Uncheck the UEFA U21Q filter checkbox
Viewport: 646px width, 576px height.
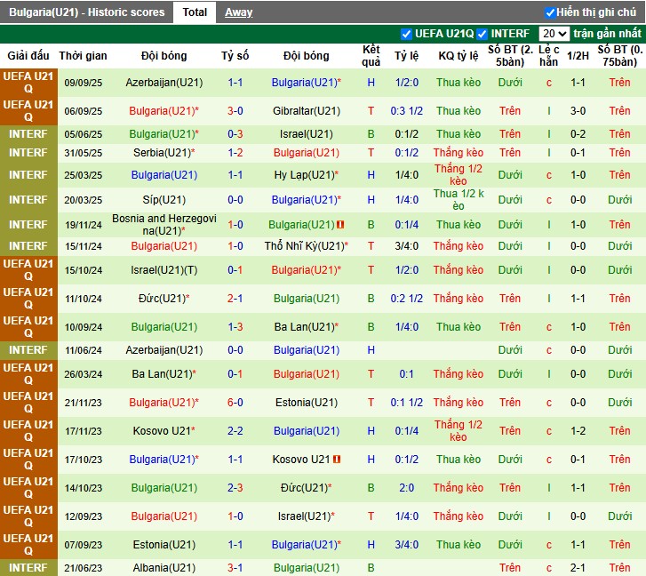coord(407,34)
